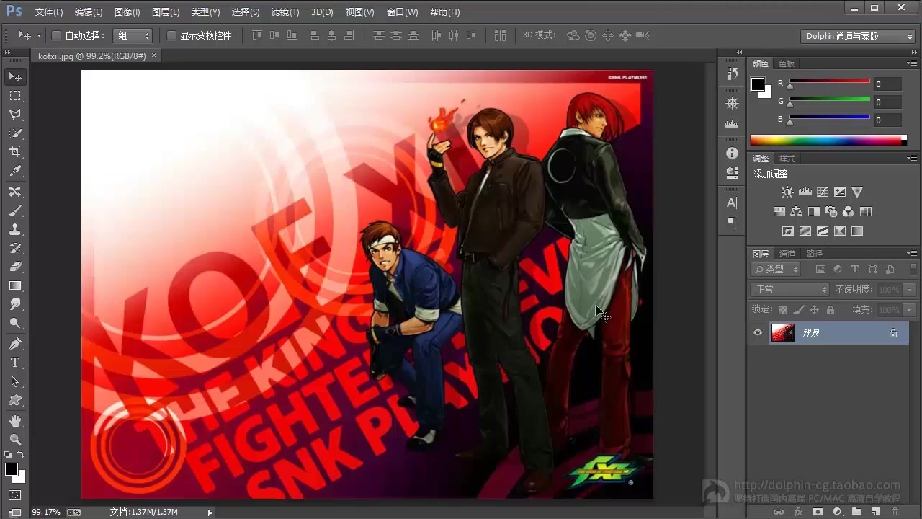Select the Move tool in the toolbox
Viewport: 922px width, 519px height.
[15, 76]
